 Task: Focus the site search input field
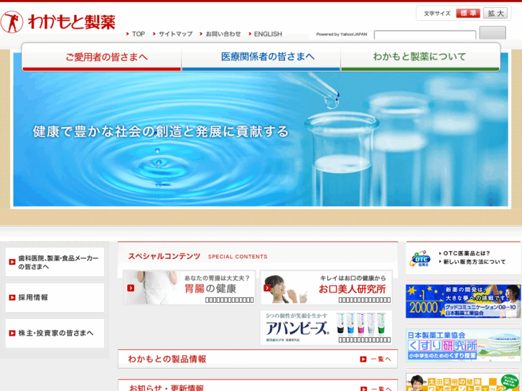pyautogui.click(x=425, y=35)
